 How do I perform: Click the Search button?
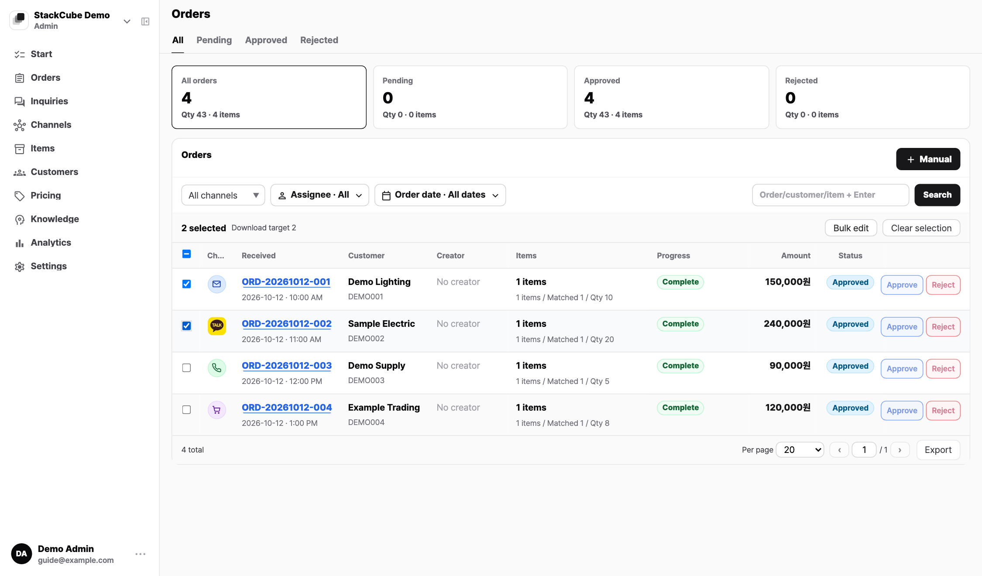coord(937,195)
